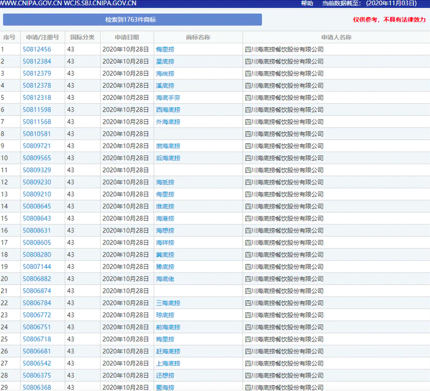The height and width of the screenshot is (391, 430).
Task: Open application number 50812384
Action: (37, 62)
